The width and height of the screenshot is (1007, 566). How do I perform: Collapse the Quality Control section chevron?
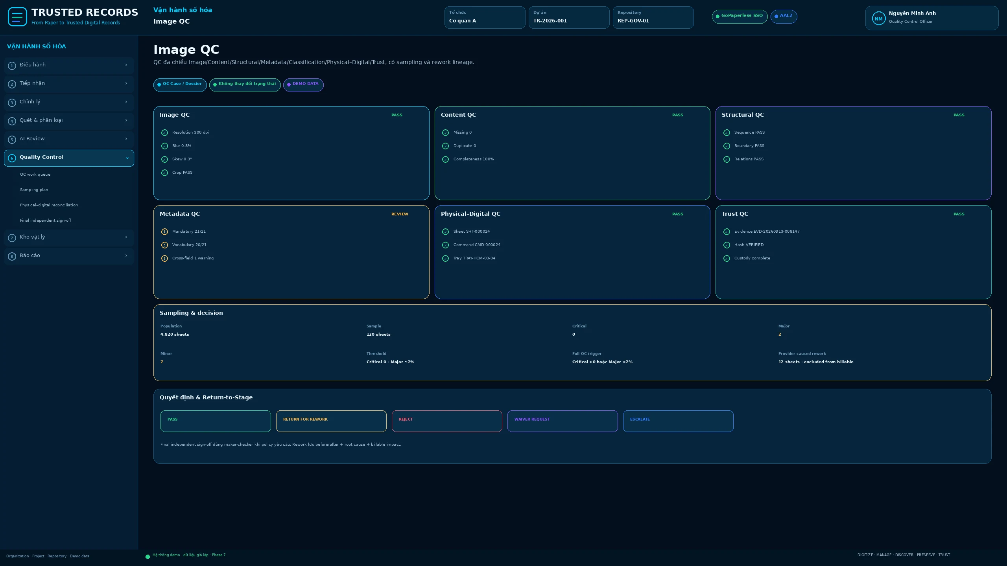coord(127,158)
